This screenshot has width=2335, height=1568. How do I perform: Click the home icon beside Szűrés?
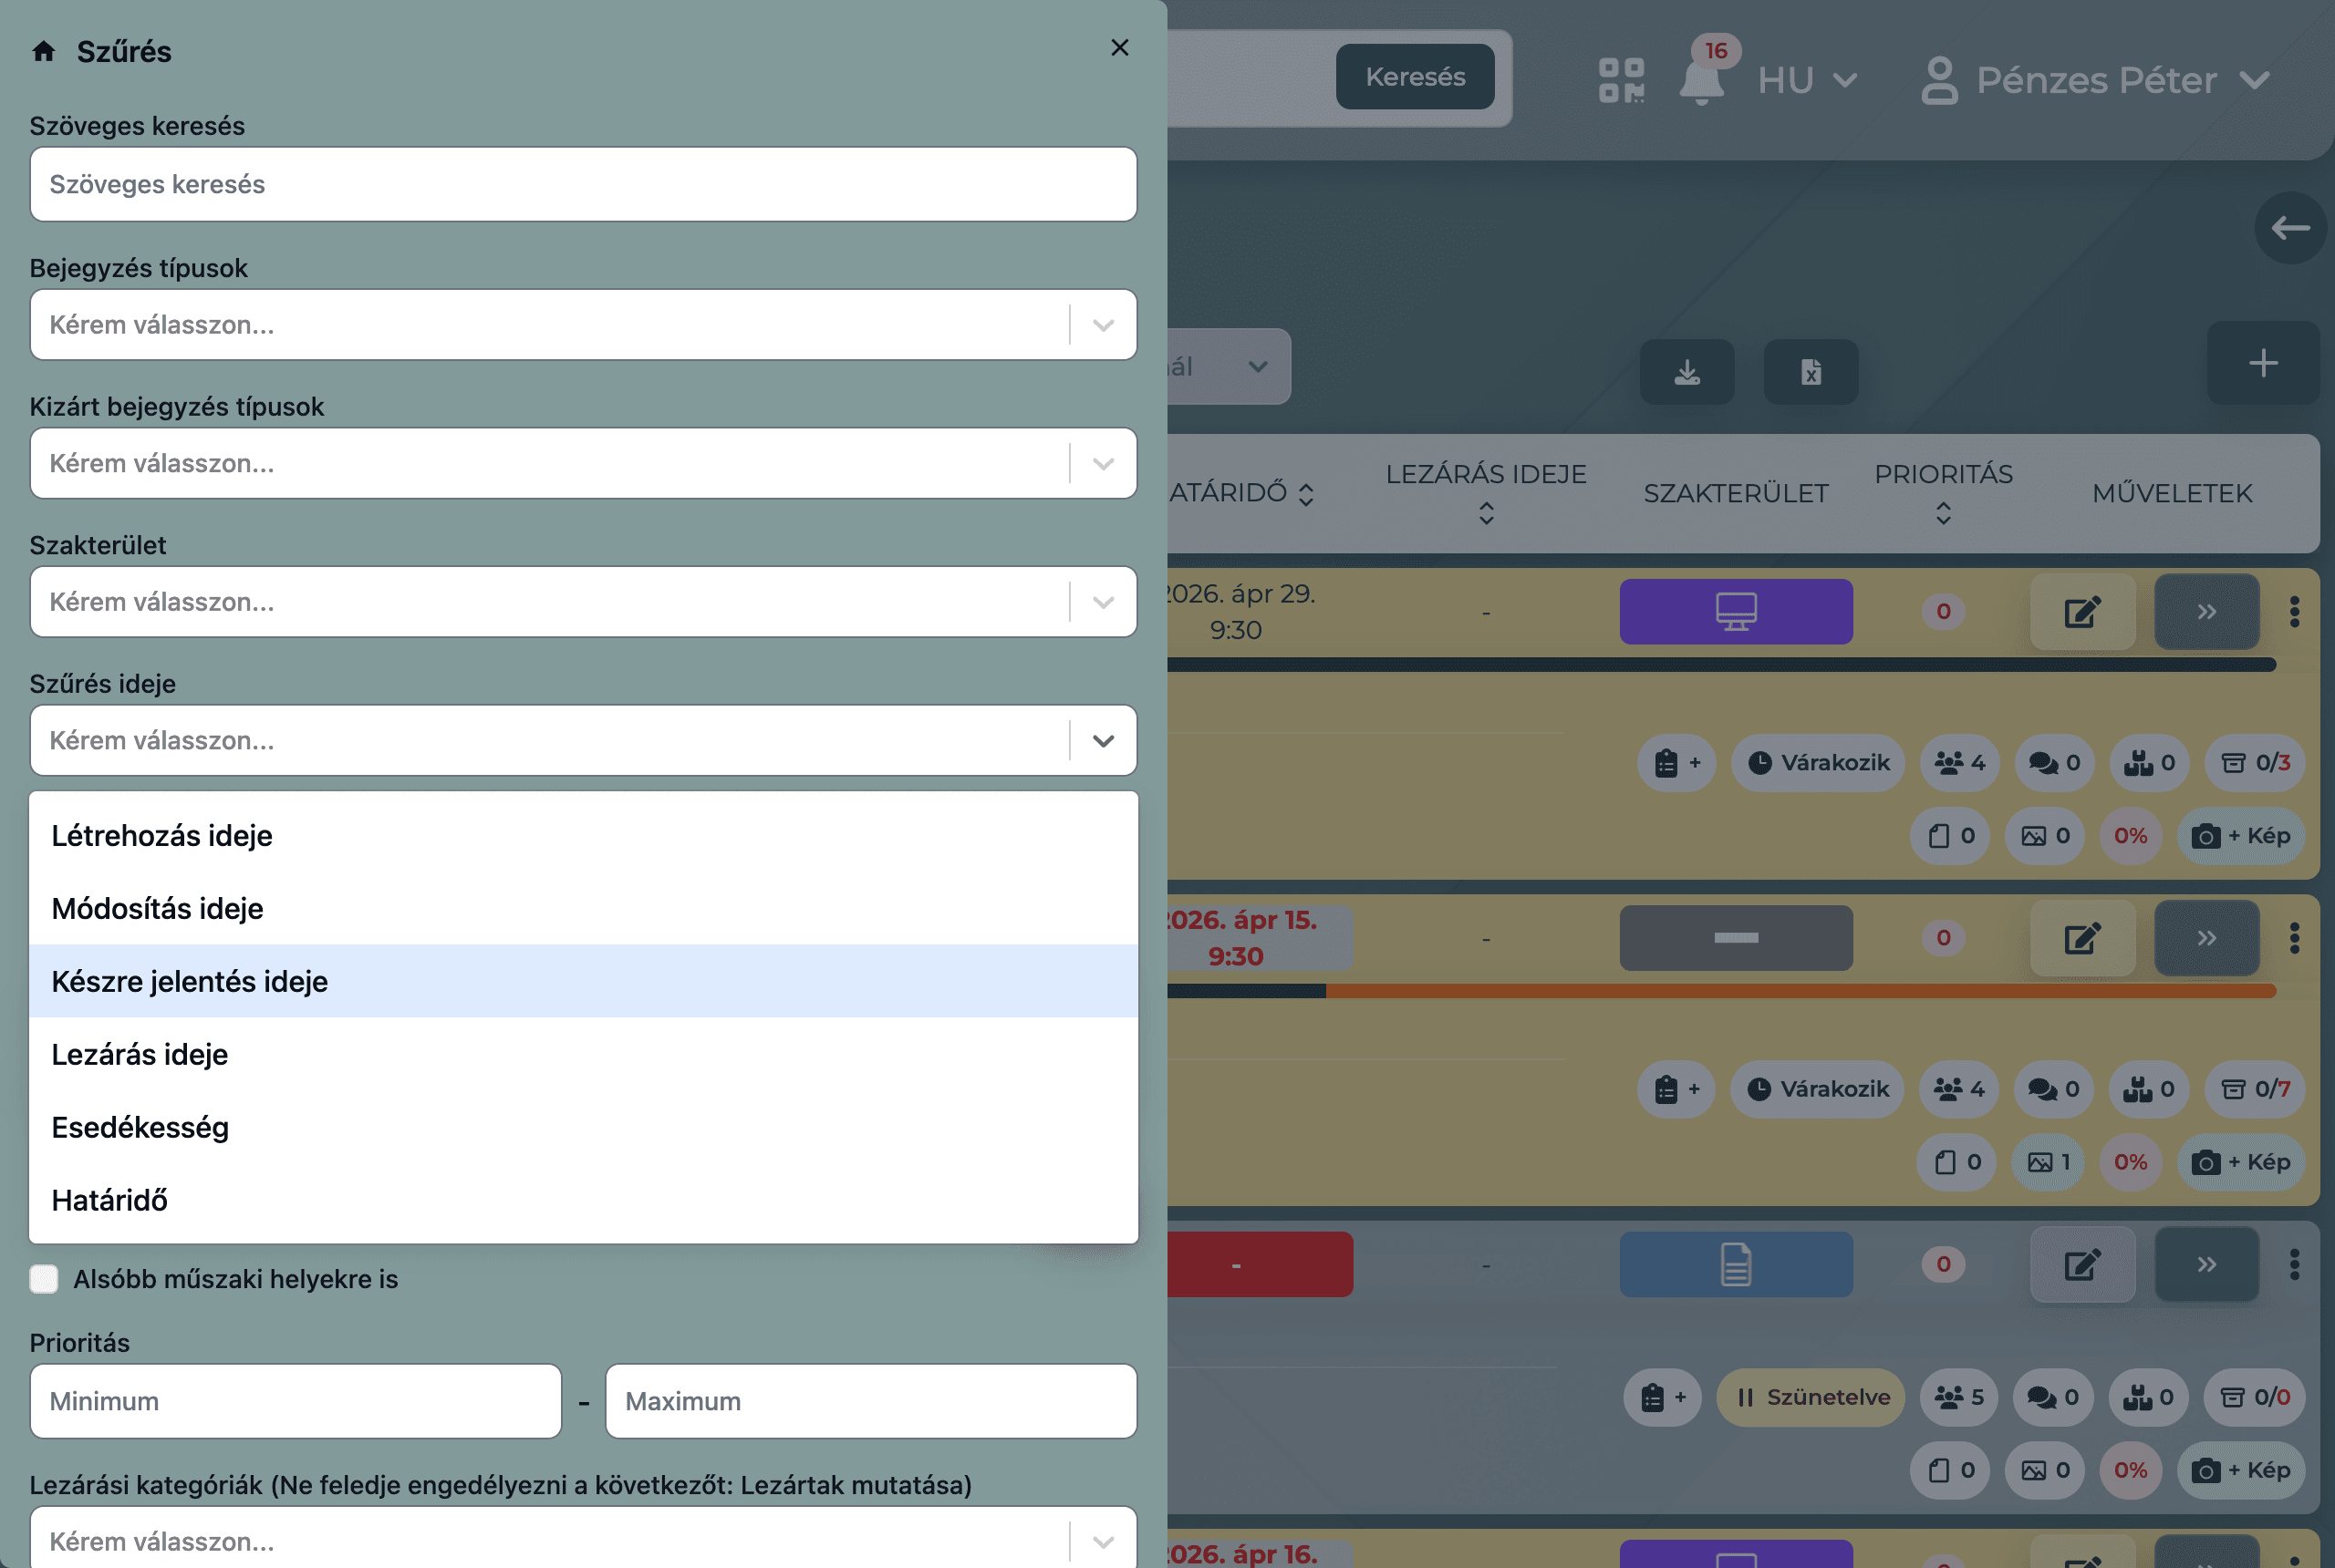click(x=43, y=51)
